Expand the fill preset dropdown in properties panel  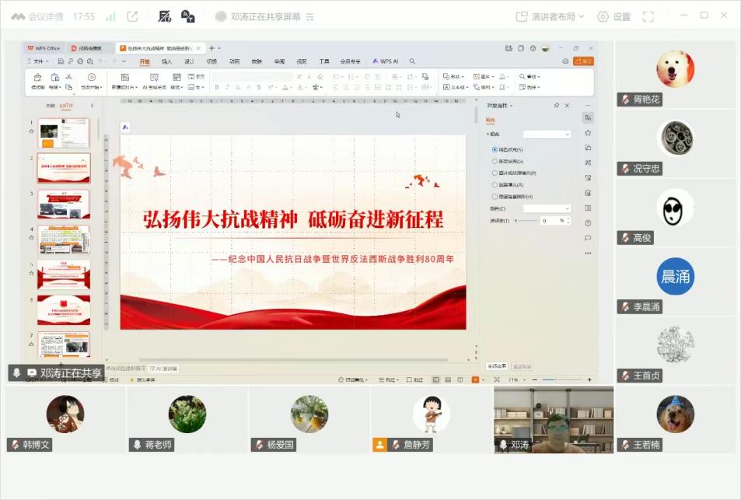tap(547, 135)
